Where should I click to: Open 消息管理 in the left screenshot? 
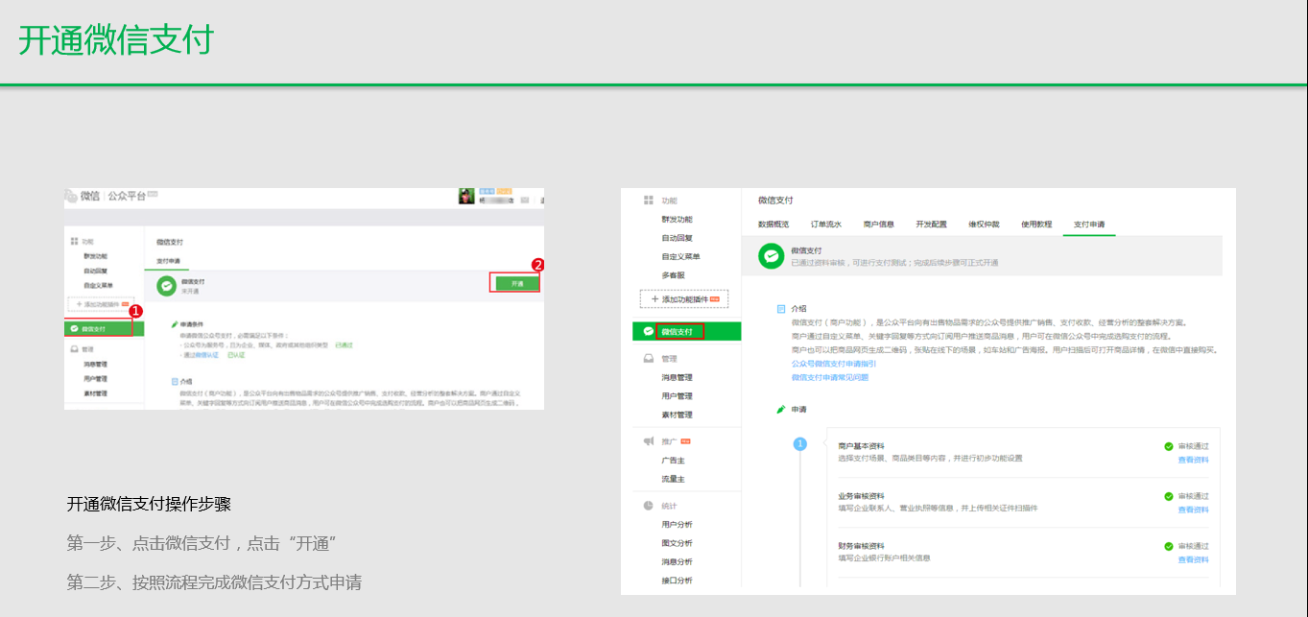(x=95, y=365)
